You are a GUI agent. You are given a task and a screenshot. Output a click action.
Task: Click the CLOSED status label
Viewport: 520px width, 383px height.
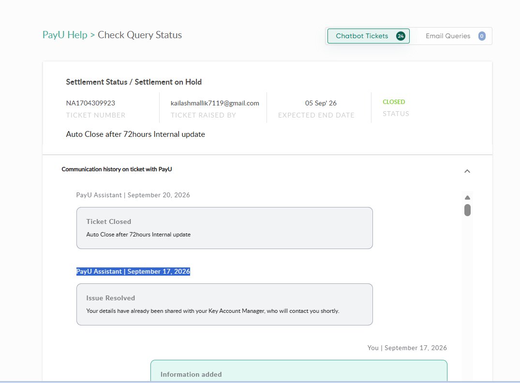coord(394,102)
